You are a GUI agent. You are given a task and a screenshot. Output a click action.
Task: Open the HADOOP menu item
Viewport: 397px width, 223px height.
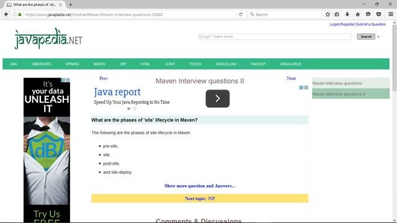tap(258, 64)
